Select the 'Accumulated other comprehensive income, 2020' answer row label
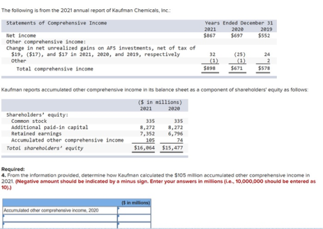This screenshot has height=229, width=323. pyautogui.click(x=51, y=211)
